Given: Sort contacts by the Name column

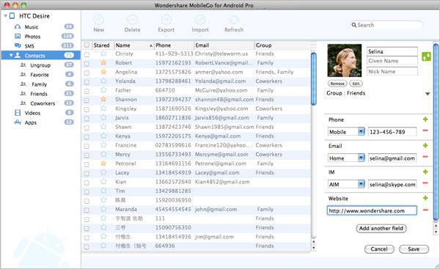Looking at the screenshot, I should (x=134, y=45).
